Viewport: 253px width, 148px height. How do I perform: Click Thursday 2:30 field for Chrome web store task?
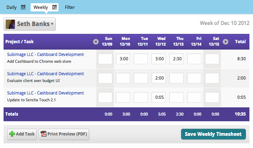point(176,59)
